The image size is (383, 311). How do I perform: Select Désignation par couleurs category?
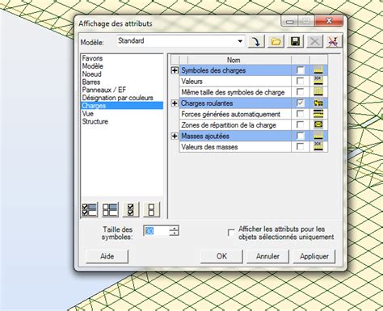tap(118, 98)
